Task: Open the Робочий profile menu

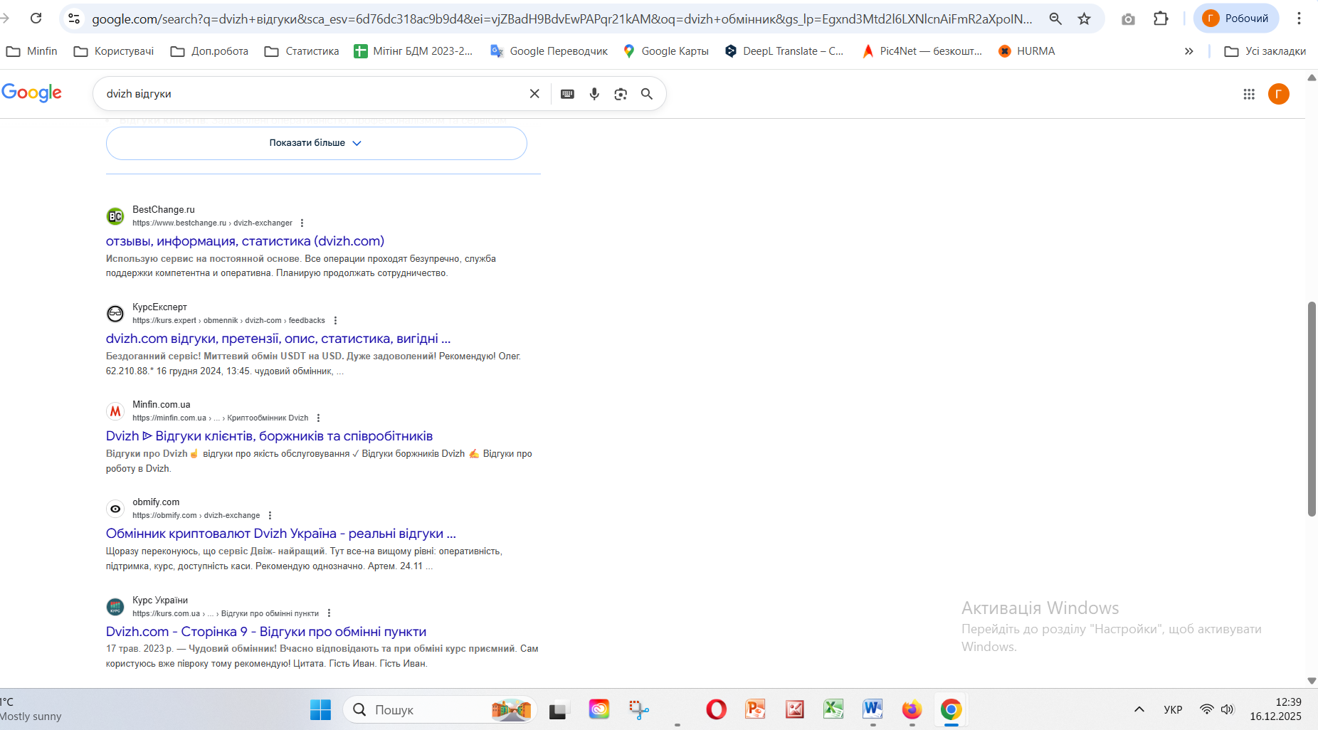Action: pos(1235,18)
